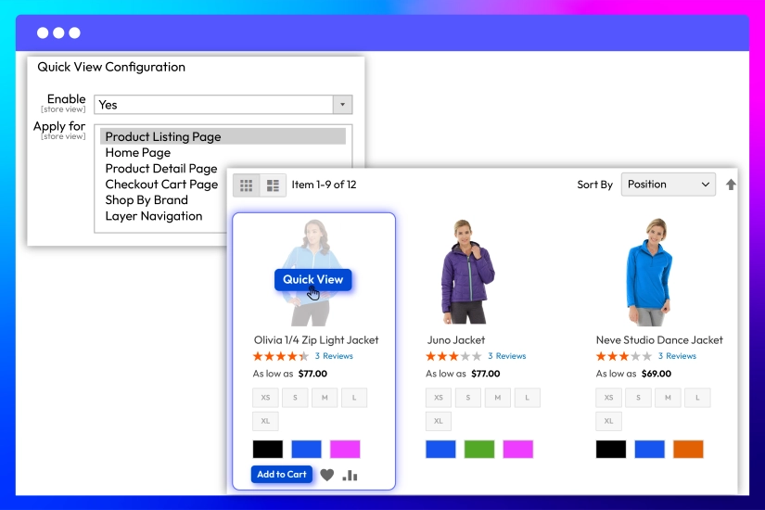Choose size XS for Neve Studio jacket
765x510 pixels.
click(609, 398)
